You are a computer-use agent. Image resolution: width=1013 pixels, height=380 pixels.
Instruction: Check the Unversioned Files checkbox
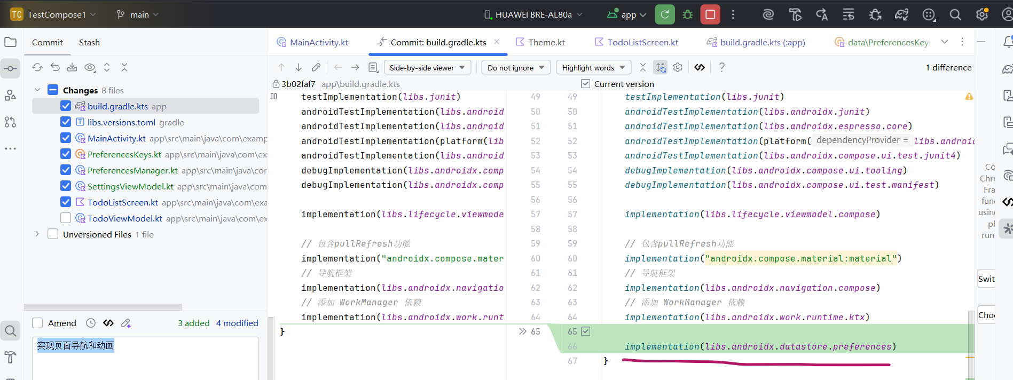click(x=53, y=234)
